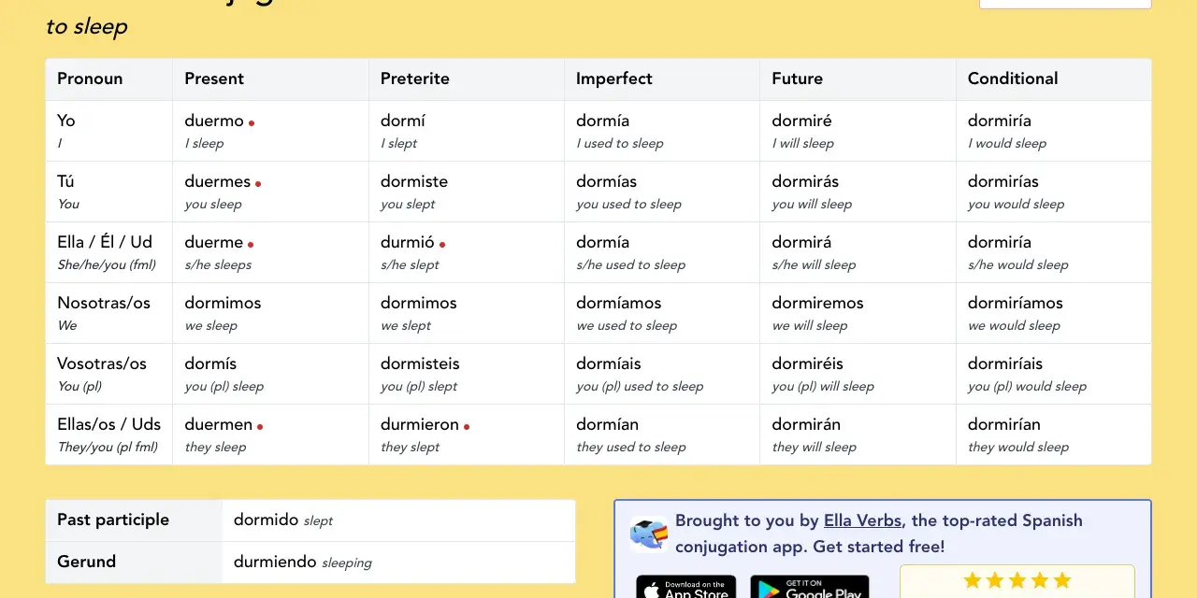
Task: Click the word dormirían
Action: point(1004,424)
